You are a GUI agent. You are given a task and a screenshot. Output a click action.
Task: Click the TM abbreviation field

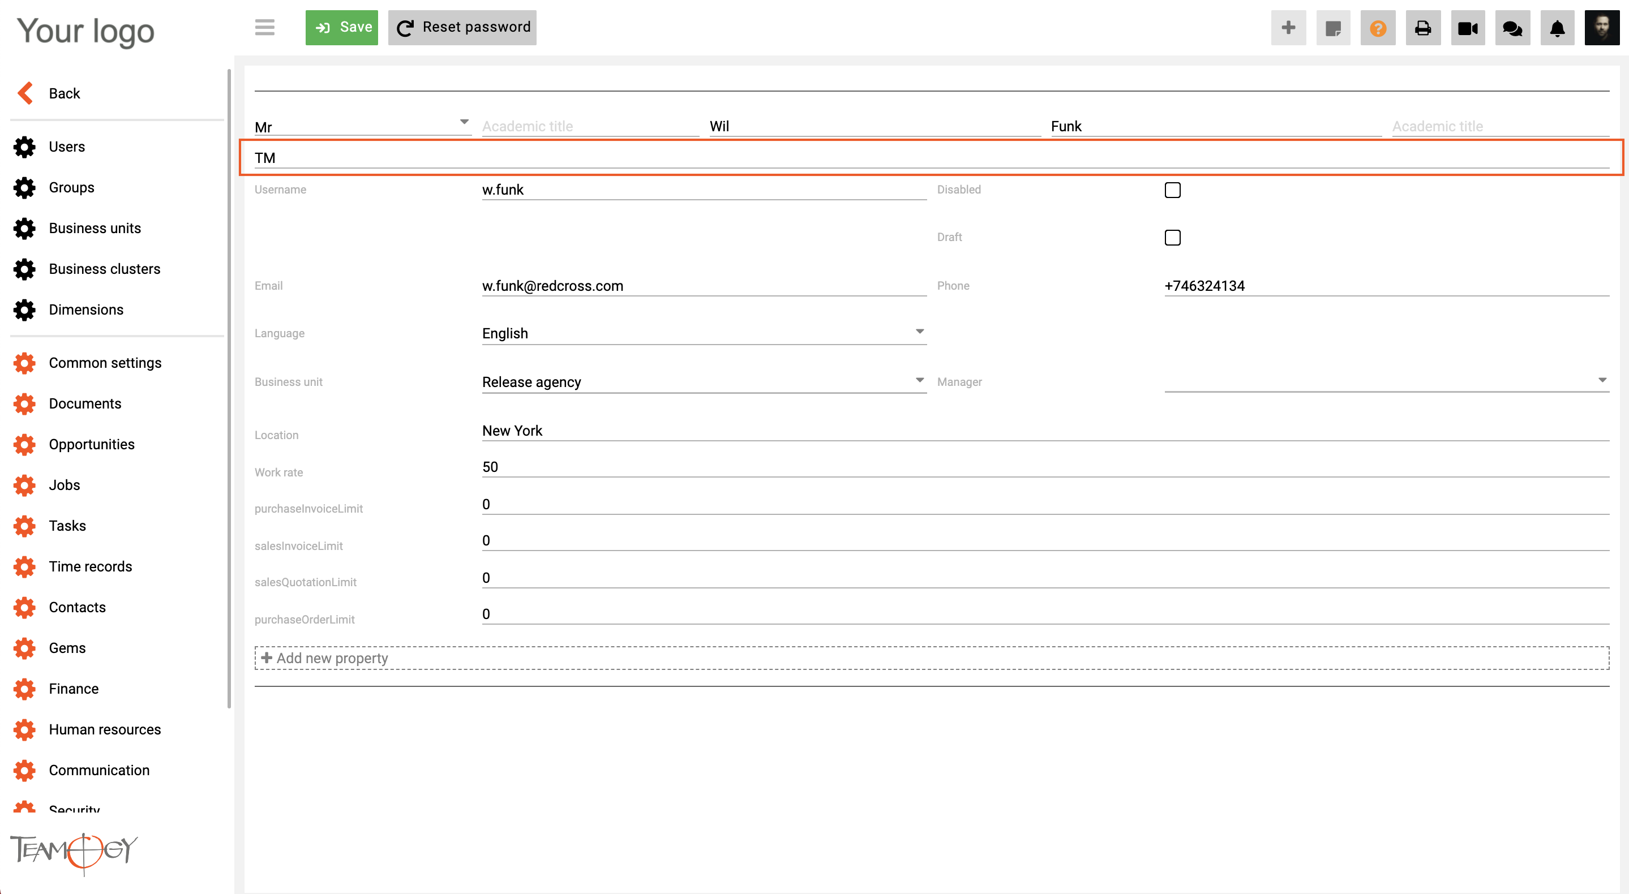(932, 158)
